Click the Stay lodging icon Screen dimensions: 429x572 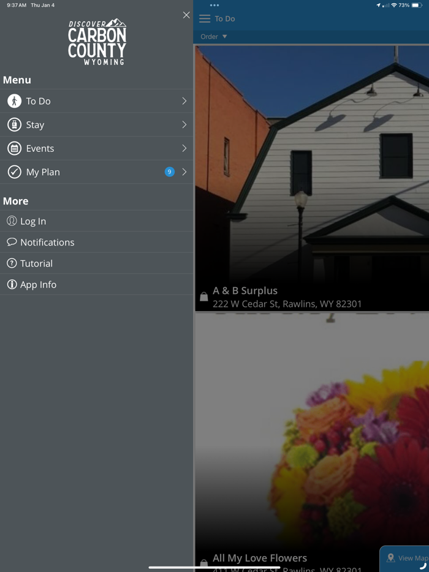[14, 125]
